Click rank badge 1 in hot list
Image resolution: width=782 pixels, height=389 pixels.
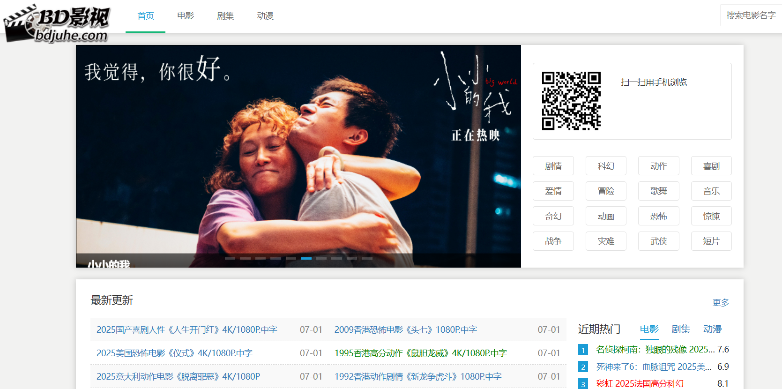coord(583,350)
